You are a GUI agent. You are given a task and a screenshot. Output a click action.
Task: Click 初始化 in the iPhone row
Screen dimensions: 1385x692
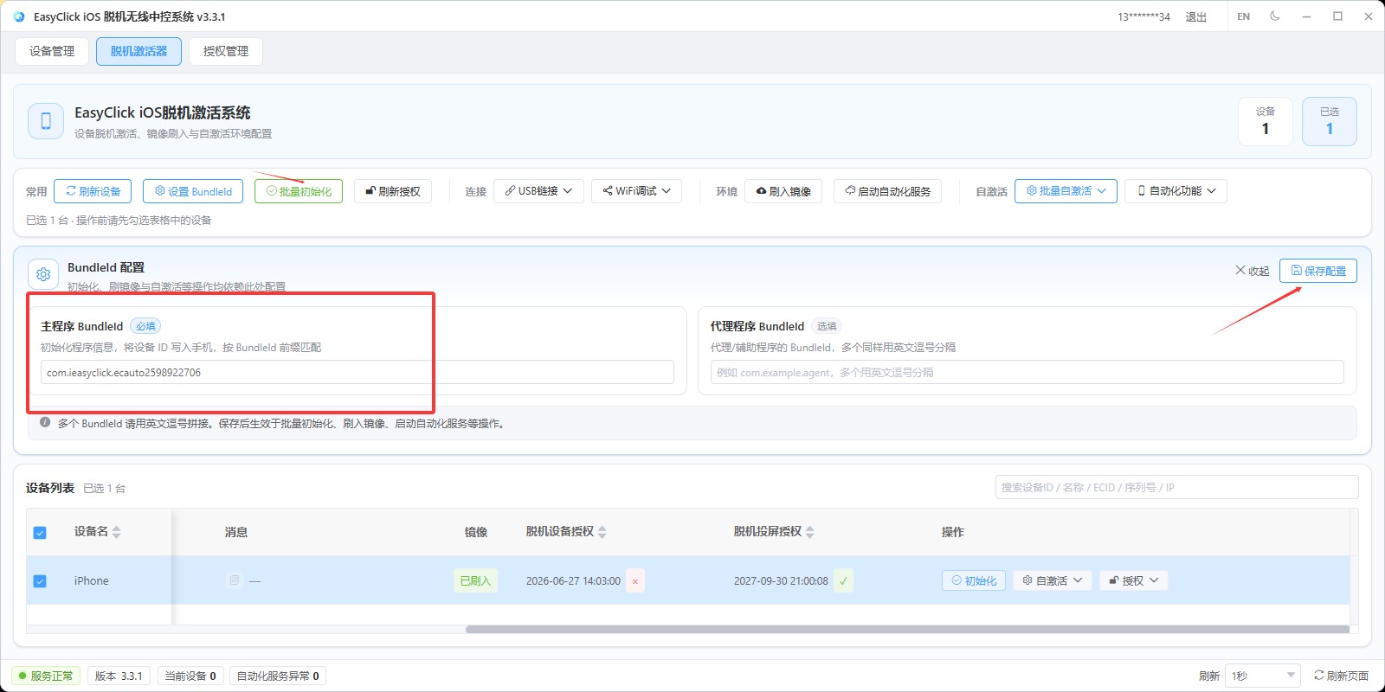coord(974,580)
